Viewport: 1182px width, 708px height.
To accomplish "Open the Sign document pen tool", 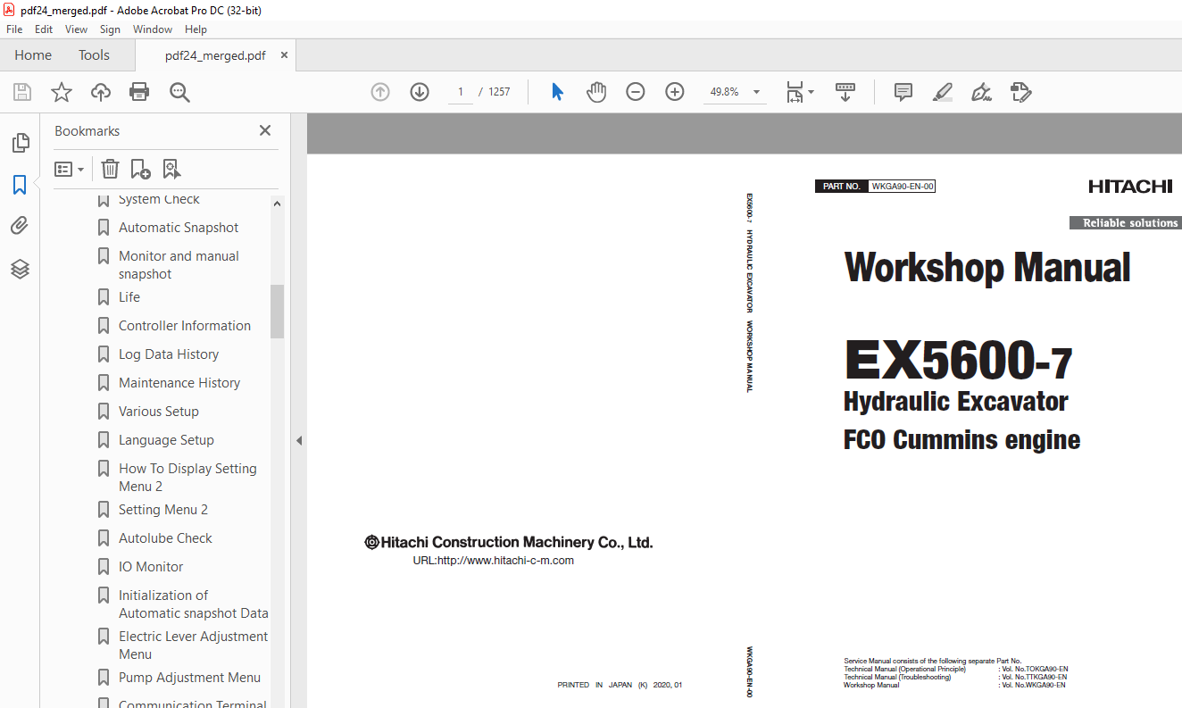I will (x=982, y=92).
